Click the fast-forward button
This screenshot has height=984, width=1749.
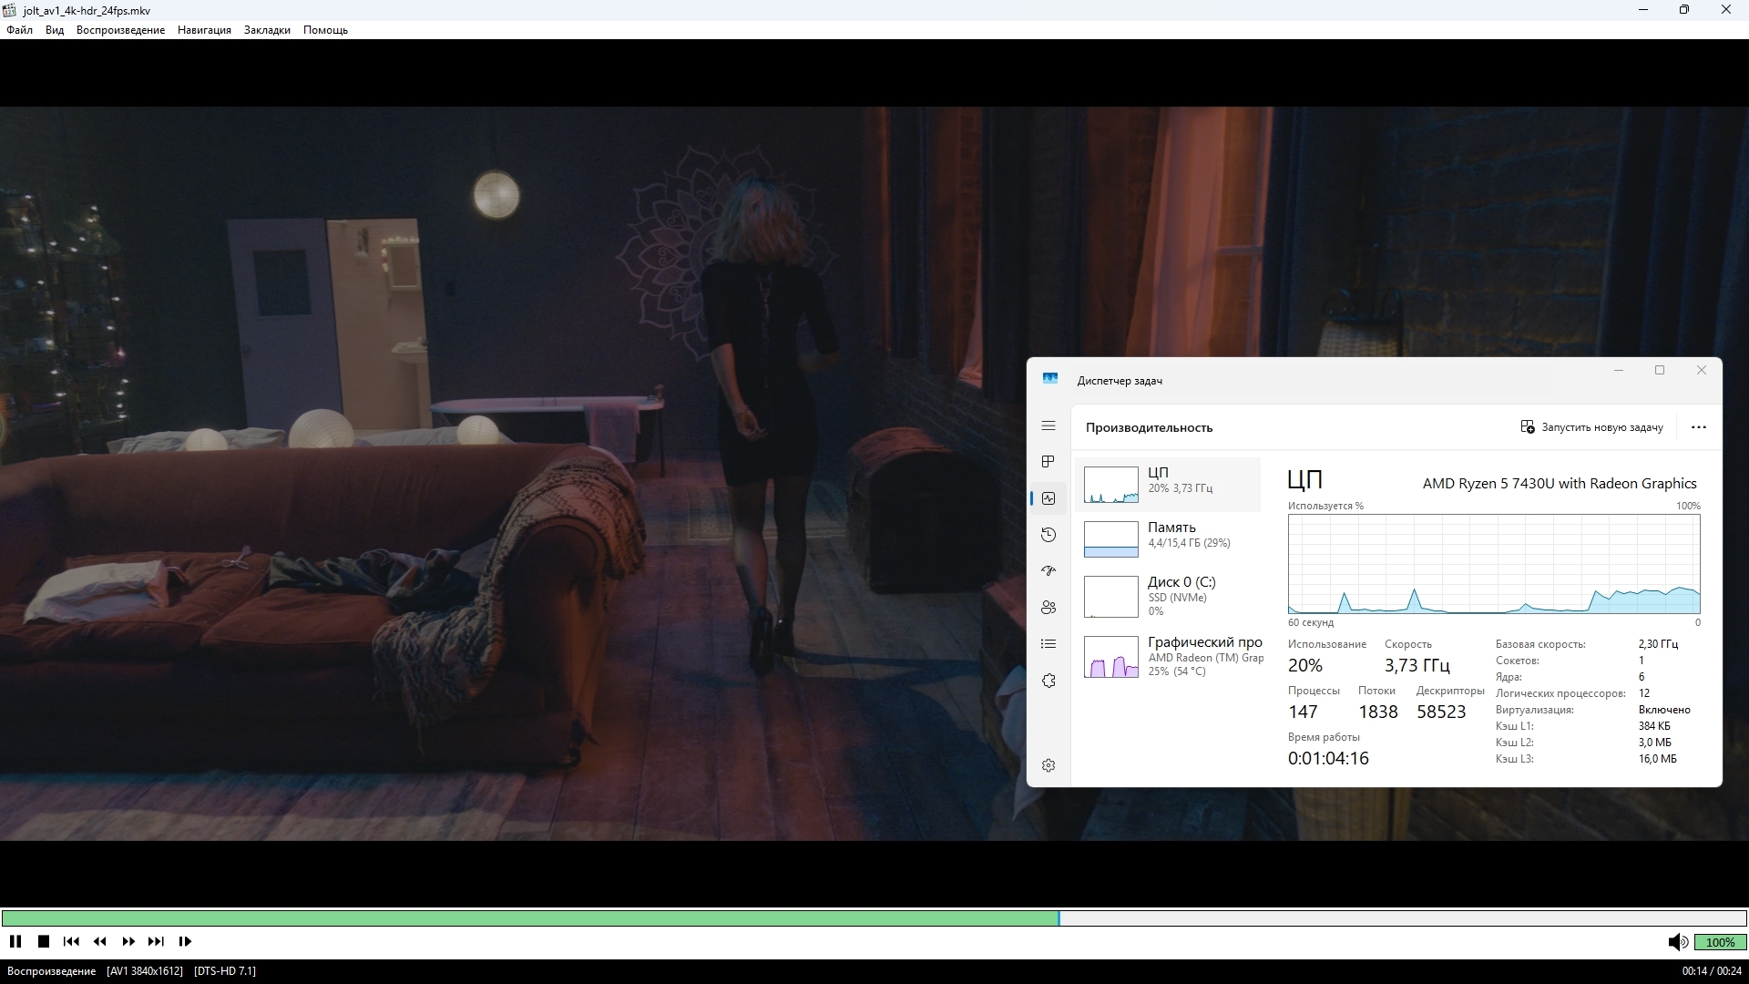pyautogui.click(x=128, y=941)
